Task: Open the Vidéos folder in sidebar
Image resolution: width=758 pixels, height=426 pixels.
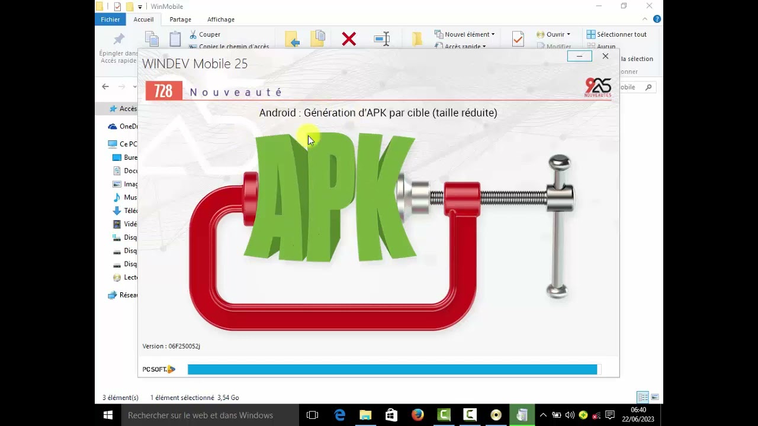Action: (125, 224)
